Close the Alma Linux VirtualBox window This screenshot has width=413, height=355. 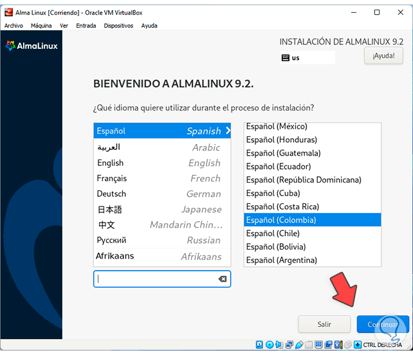point(400,12)
